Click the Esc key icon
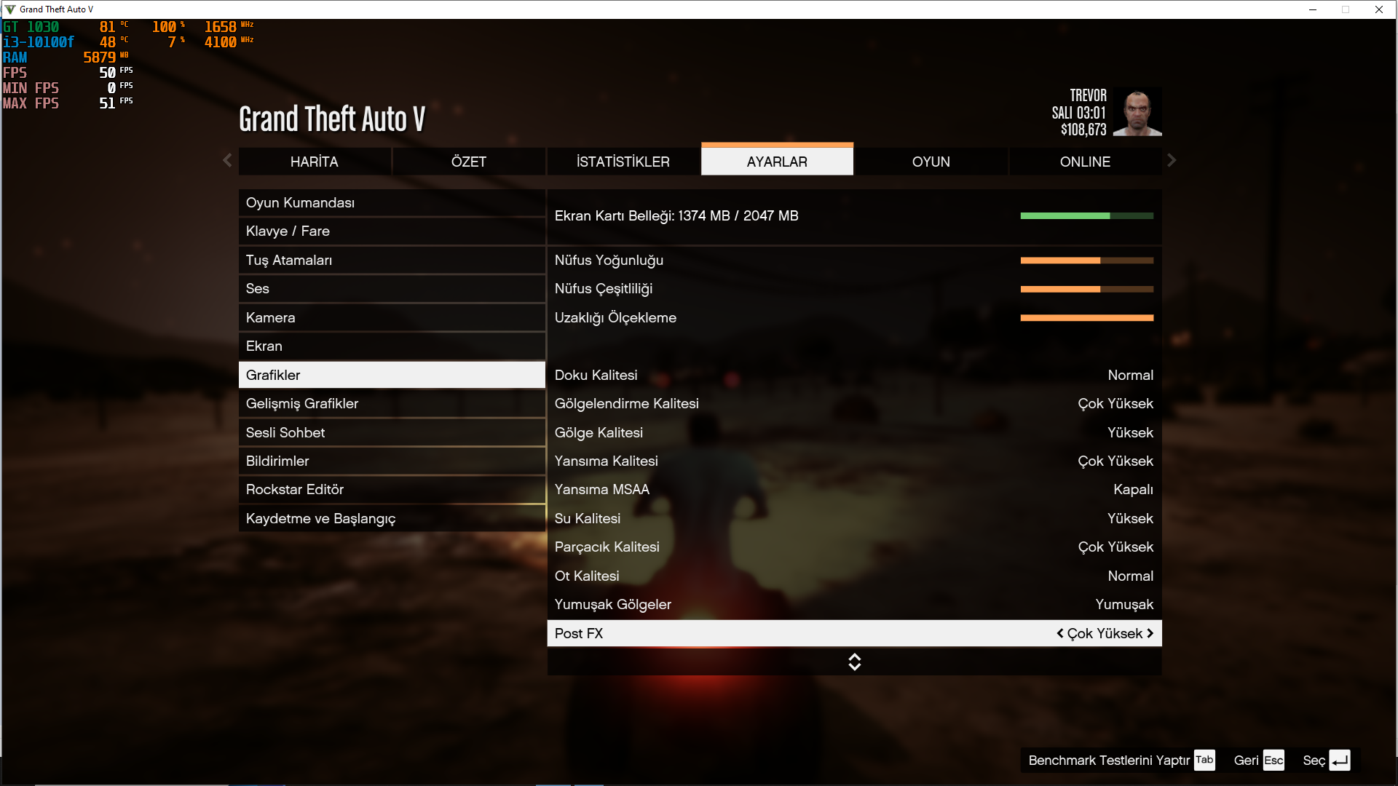Image resolution: width=1398 pixels, height=786 pixels. coord(1273,760)
